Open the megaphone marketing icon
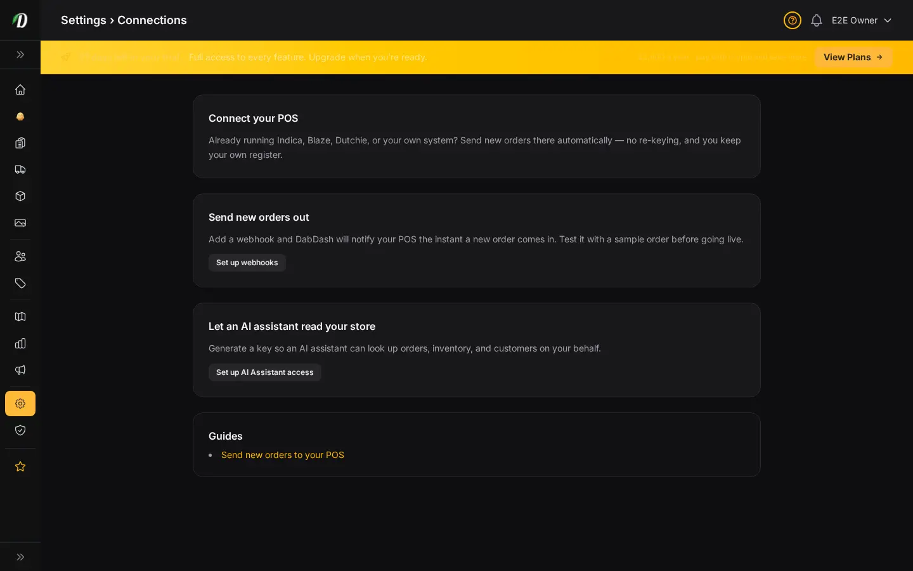913x571 pixels. (20, 370)
